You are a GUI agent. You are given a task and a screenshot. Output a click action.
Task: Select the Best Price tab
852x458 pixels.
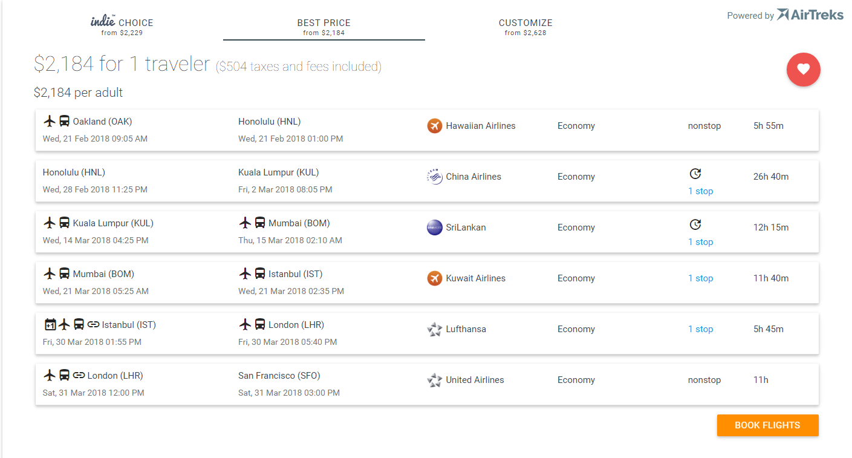324,27
